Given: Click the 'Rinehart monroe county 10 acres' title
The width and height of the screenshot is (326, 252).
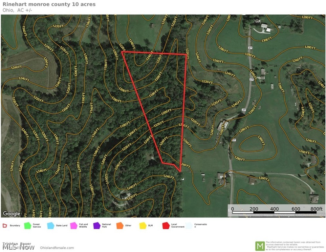Looking at the screenshot, I should click(49, 4).
